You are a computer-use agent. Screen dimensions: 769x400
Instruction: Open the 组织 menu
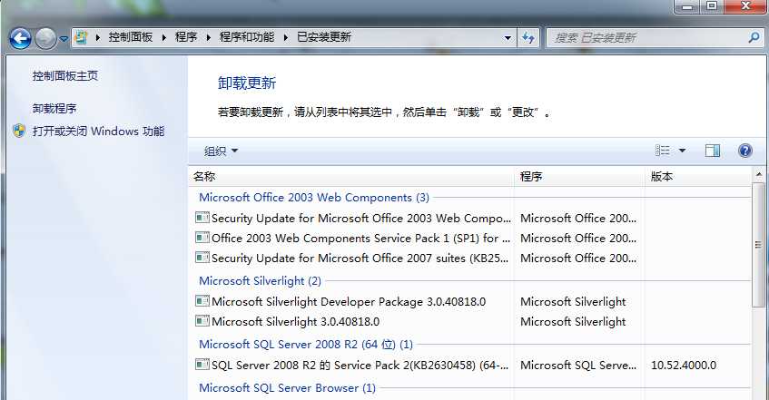[x=221, y=151]
